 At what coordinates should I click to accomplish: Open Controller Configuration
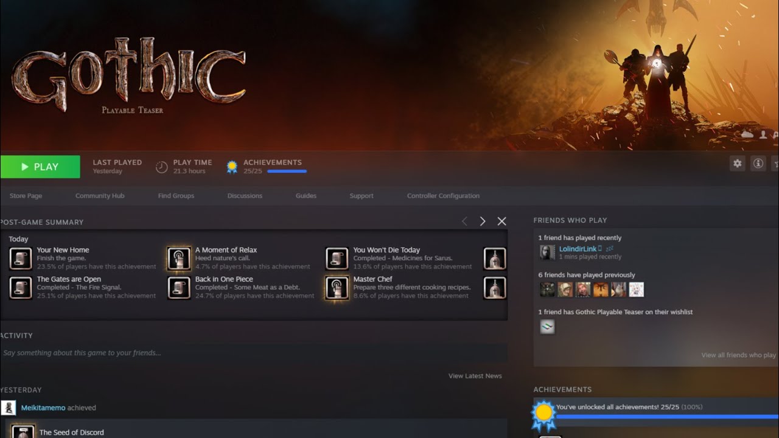pyautogui.click(x=443, y=196)
